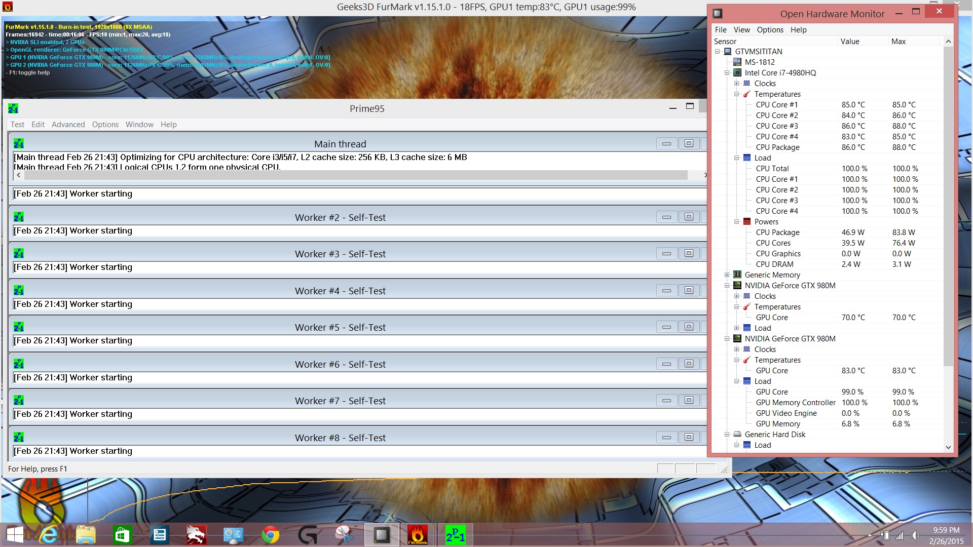Collapse the CPU Temperatures node

click(737, 94)
